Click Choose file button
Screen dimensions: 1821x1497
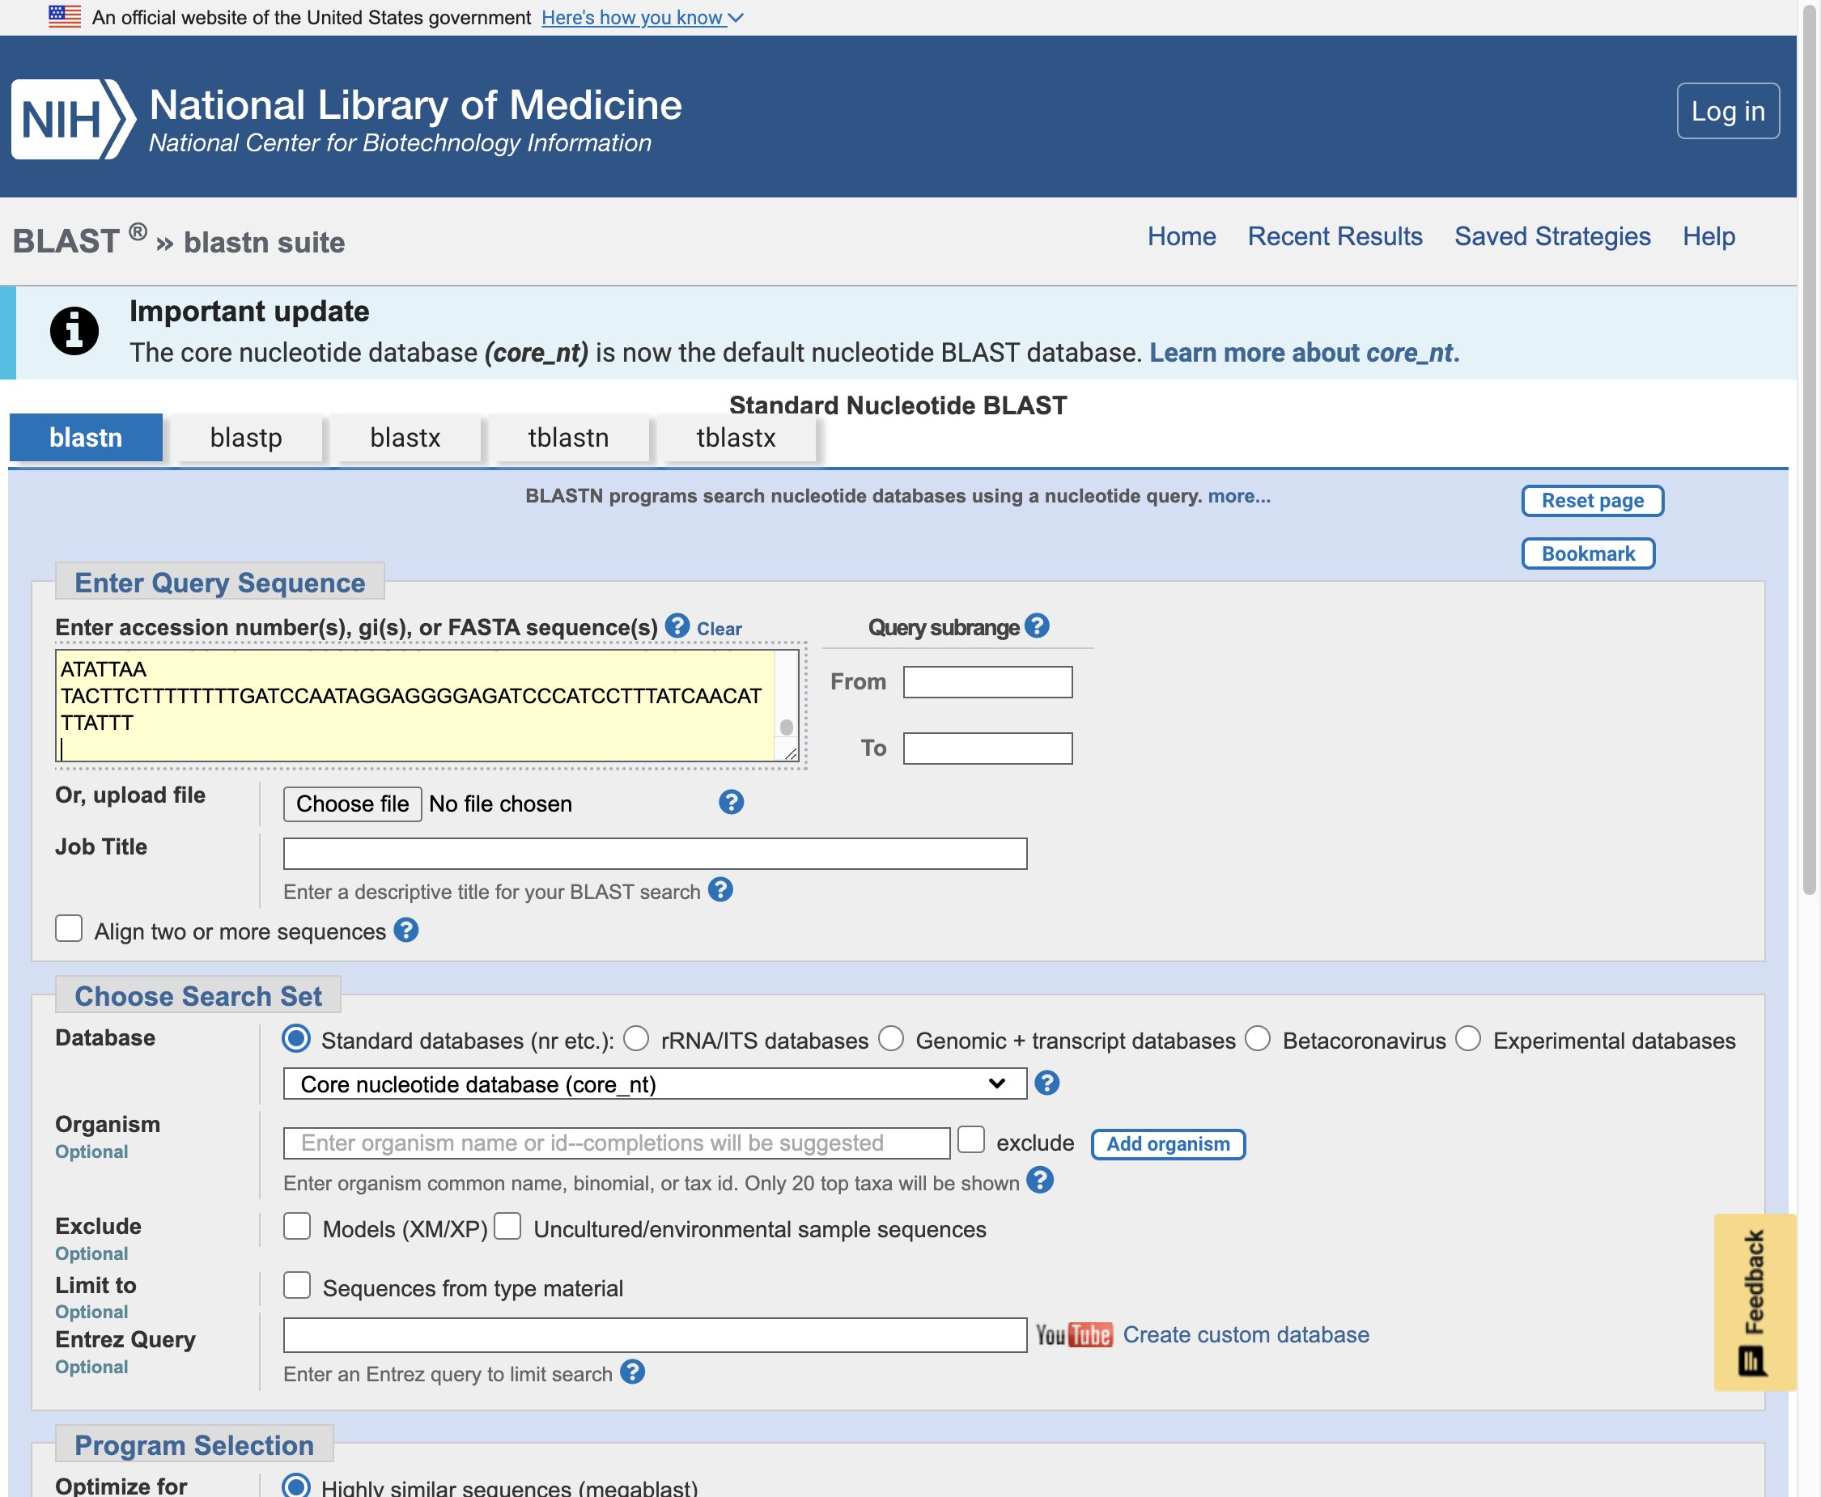pos(352,804)
